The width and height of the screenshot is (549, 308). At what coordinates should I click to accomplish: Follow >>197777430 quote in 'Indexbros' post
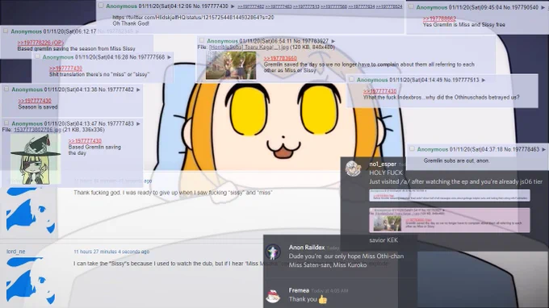pyautogui.click(x=380, y=91)
